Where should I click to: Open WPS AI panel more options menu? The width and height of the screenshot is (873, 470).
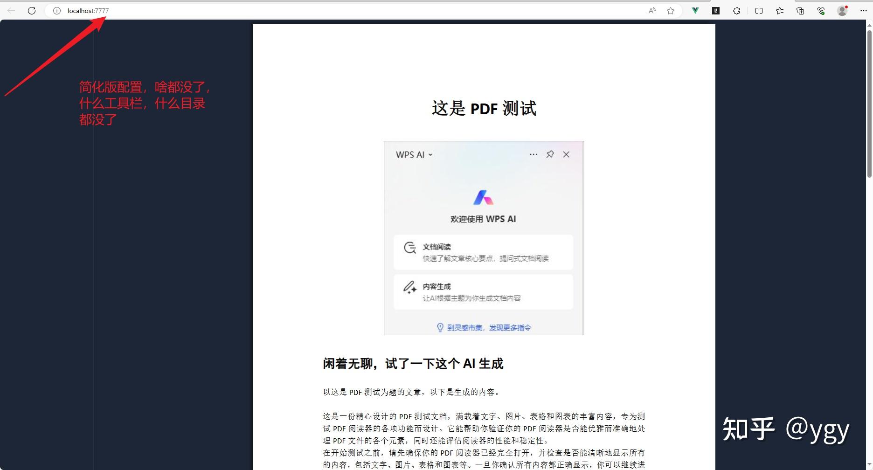[x=533, y=154]
